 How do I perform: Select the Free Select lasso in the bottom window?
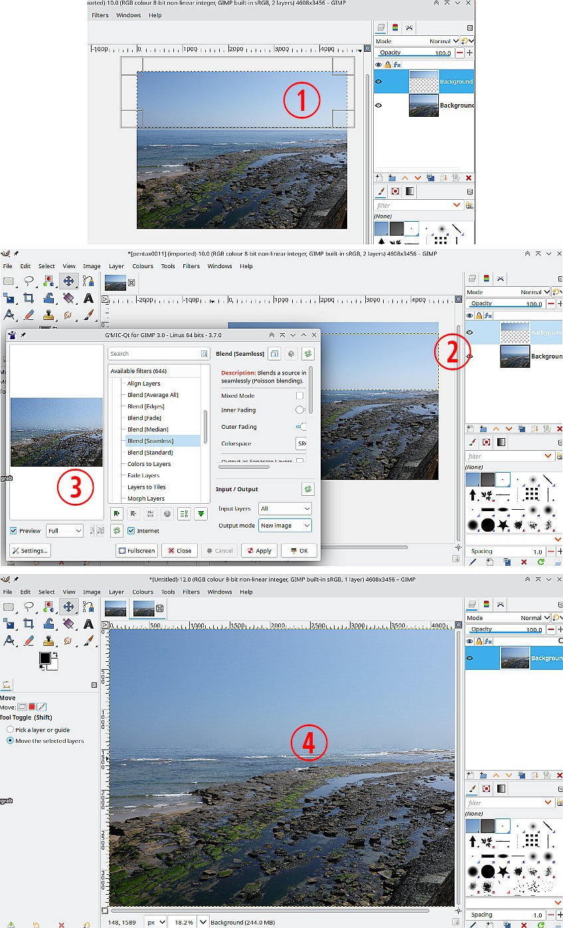click(x=29, y=606)
